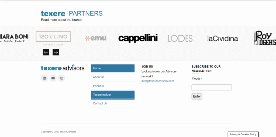Image resolution: width=276 pixels, height=137 pixels.
Task: Open the LinkedIn social icon
Action: coord(44,78)
